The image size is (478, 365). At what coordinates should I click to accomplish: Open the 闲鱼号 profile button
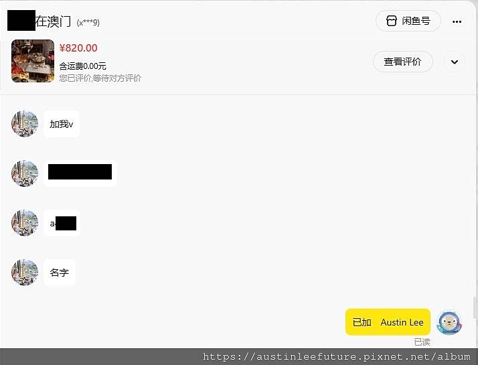tap(408, 21)
